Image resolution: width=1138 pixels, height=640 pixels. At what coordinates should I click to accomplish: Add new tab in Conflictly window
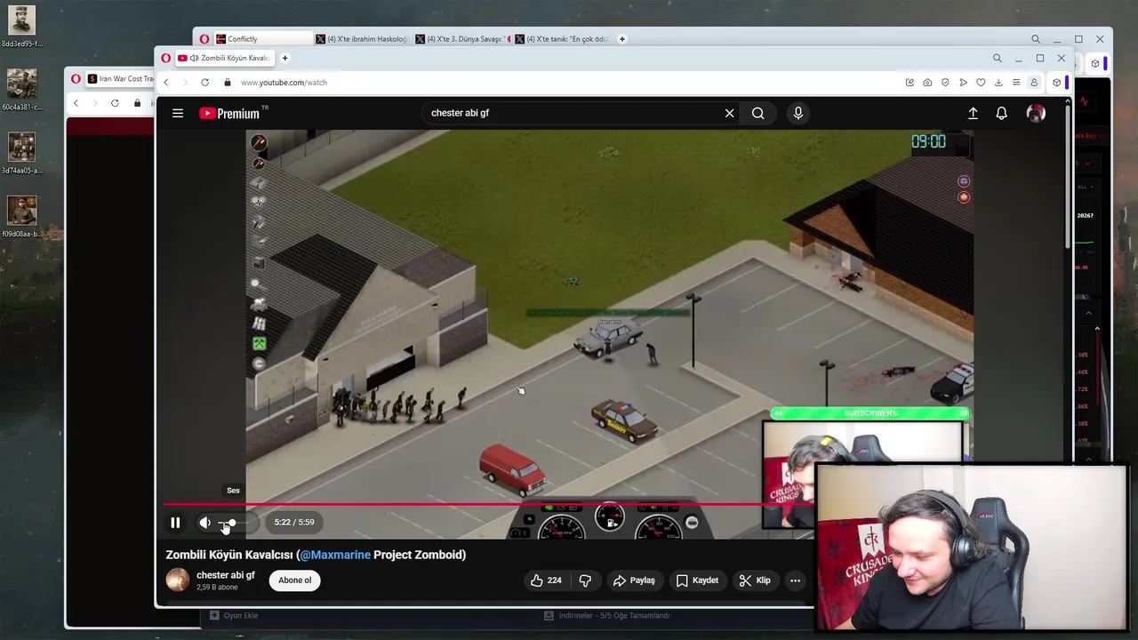click(x=621, y=39)
